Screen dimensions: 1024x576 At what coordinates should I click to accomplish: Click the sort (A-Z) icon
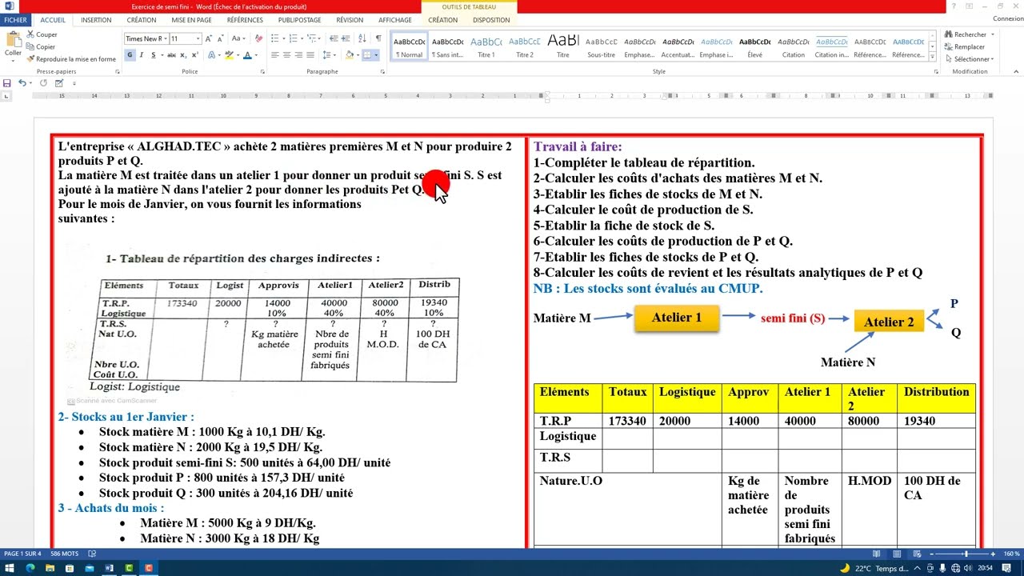(364, 38)
